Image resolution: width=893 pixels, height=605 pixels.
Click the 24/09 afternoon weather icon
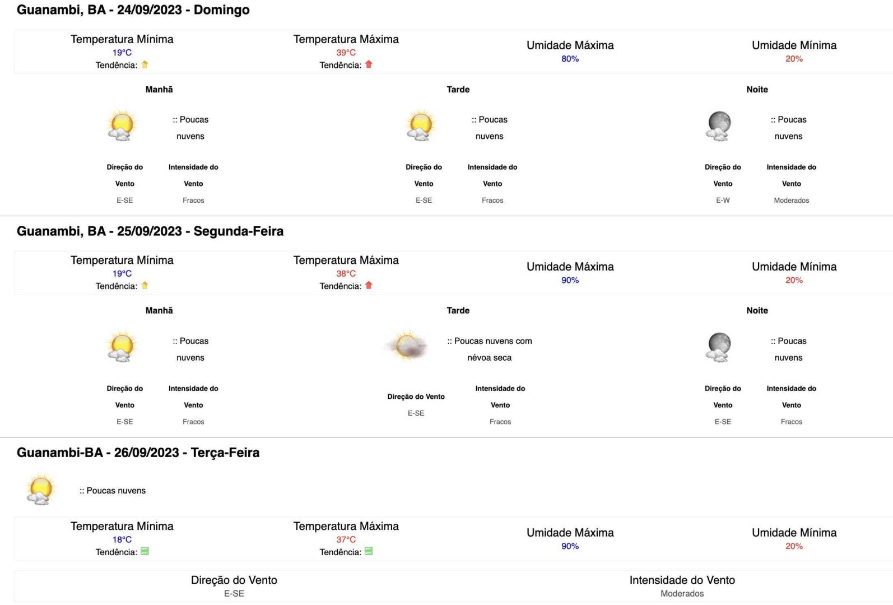click(x=421, y=125)
